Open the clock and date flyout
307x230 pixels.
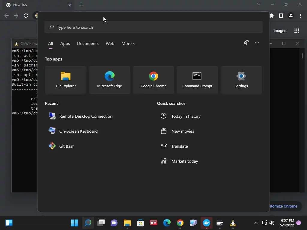click(x=287, y=223)
